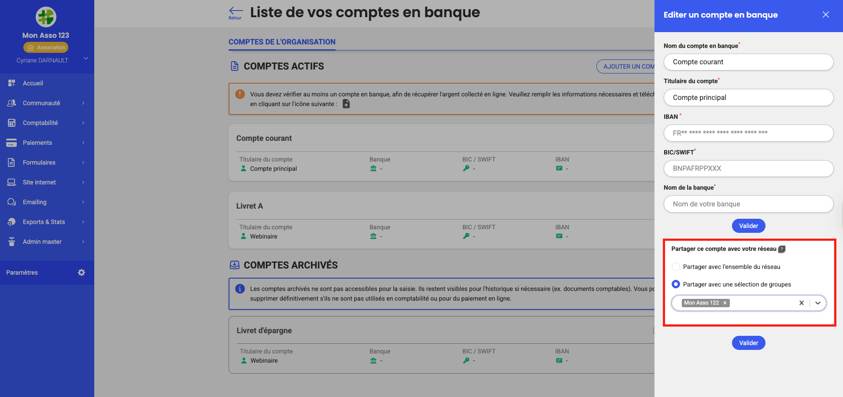
Task: Click the Valider button below Nom de la banque
Action: point(748,225)
